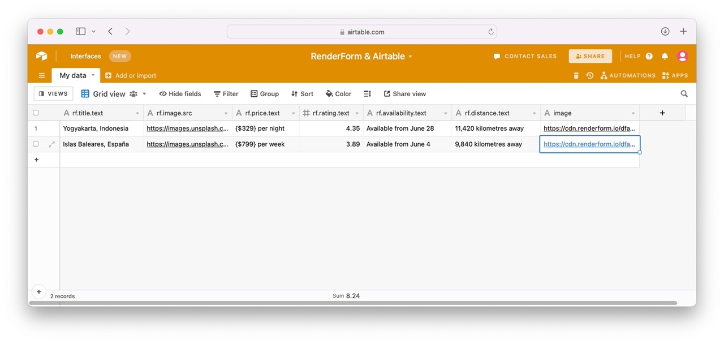Select the 4.35 rating cell

click(331, 128)
